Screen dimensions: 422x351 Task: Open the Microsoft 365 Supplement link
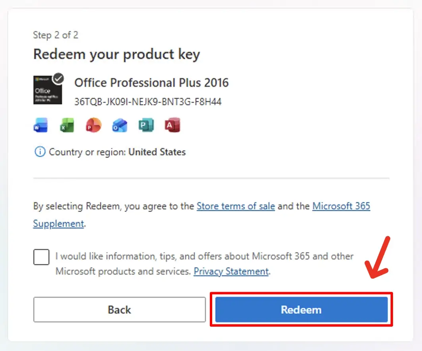pos(341,206)
